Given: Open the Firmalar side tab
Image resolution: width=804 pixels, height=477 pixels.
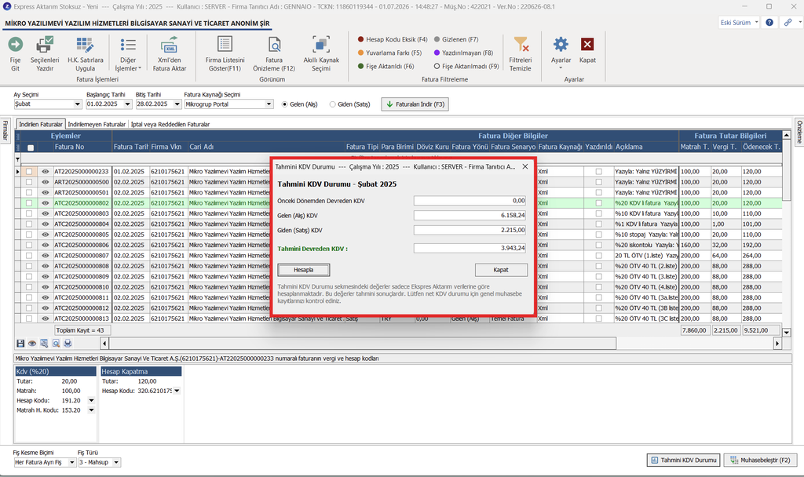Looking at the screenshot, I should [x=5, y=130].
